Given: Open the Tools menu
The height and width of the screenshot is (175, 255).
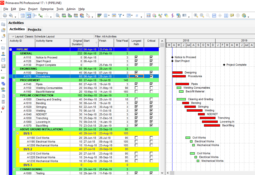Looking at the screenshot, I should [60, 9].
